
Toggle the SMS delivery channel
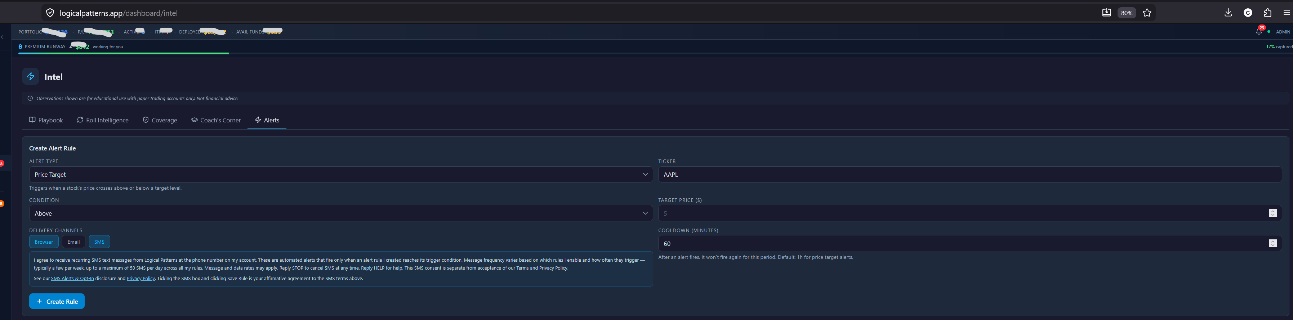pos(99,242)
